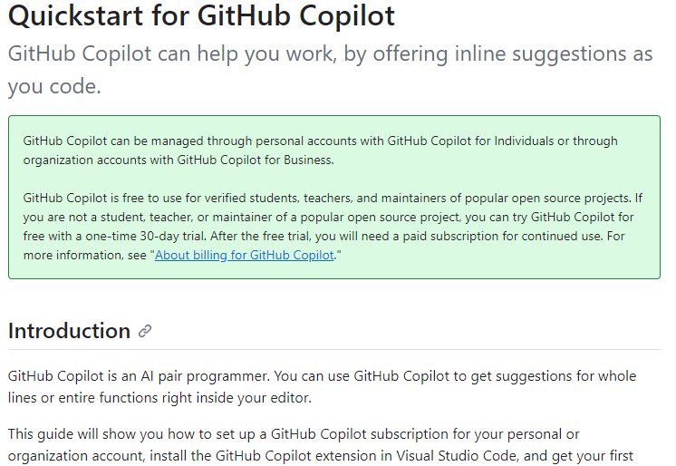Select the Introduction section heading
Viewport: 676px width, 466px height.
coord(69,331)
